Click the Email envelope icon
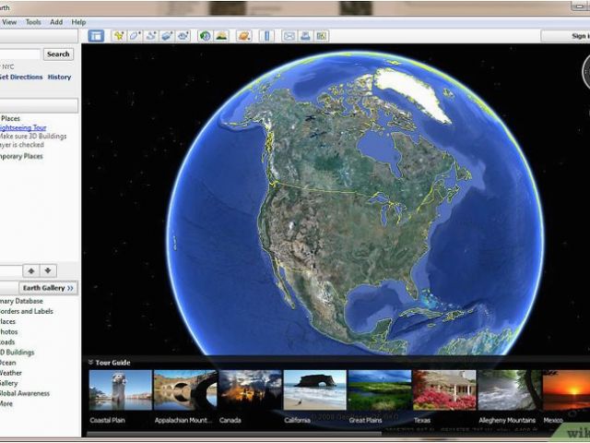Viewport: 590px width, 443px height. [x=289, y=36]
